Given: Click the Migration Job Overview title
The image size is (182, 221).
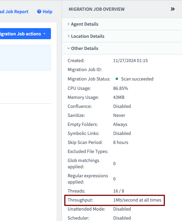Looking at the screenshot, I should pyautogui.click(x=97, y=9).
